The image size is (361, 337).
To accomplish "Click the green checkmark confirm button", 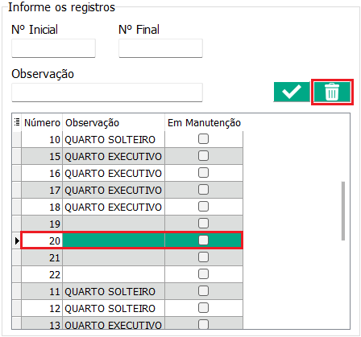I will 292,92.
